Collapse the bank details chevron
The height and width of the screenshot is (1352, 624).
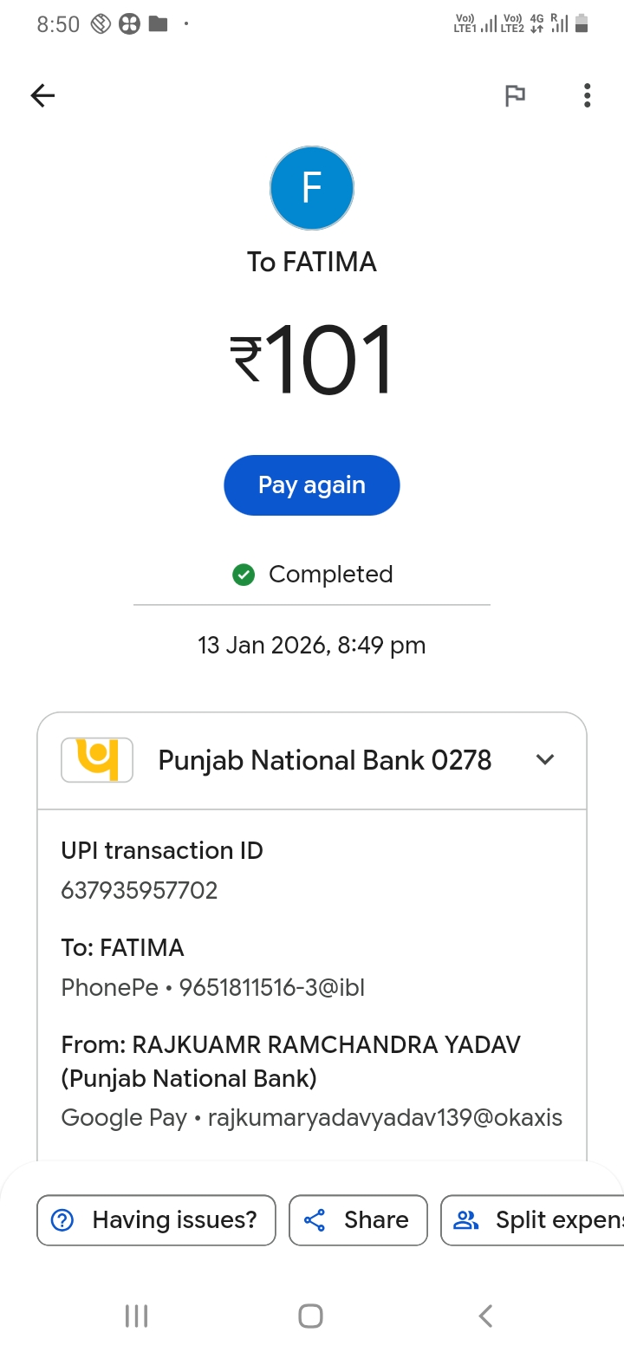pos(545,760)
